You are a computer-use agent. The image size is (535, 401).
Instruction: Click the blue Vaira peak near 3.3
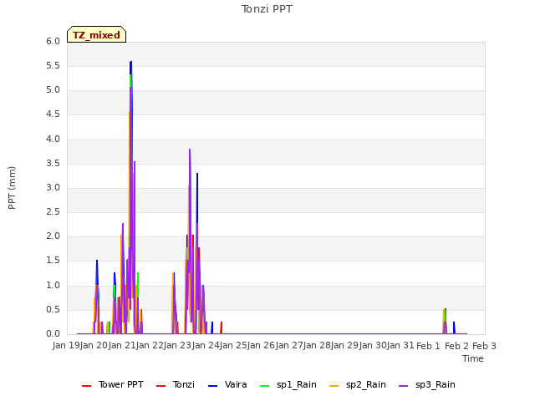(x=197, y=175)
